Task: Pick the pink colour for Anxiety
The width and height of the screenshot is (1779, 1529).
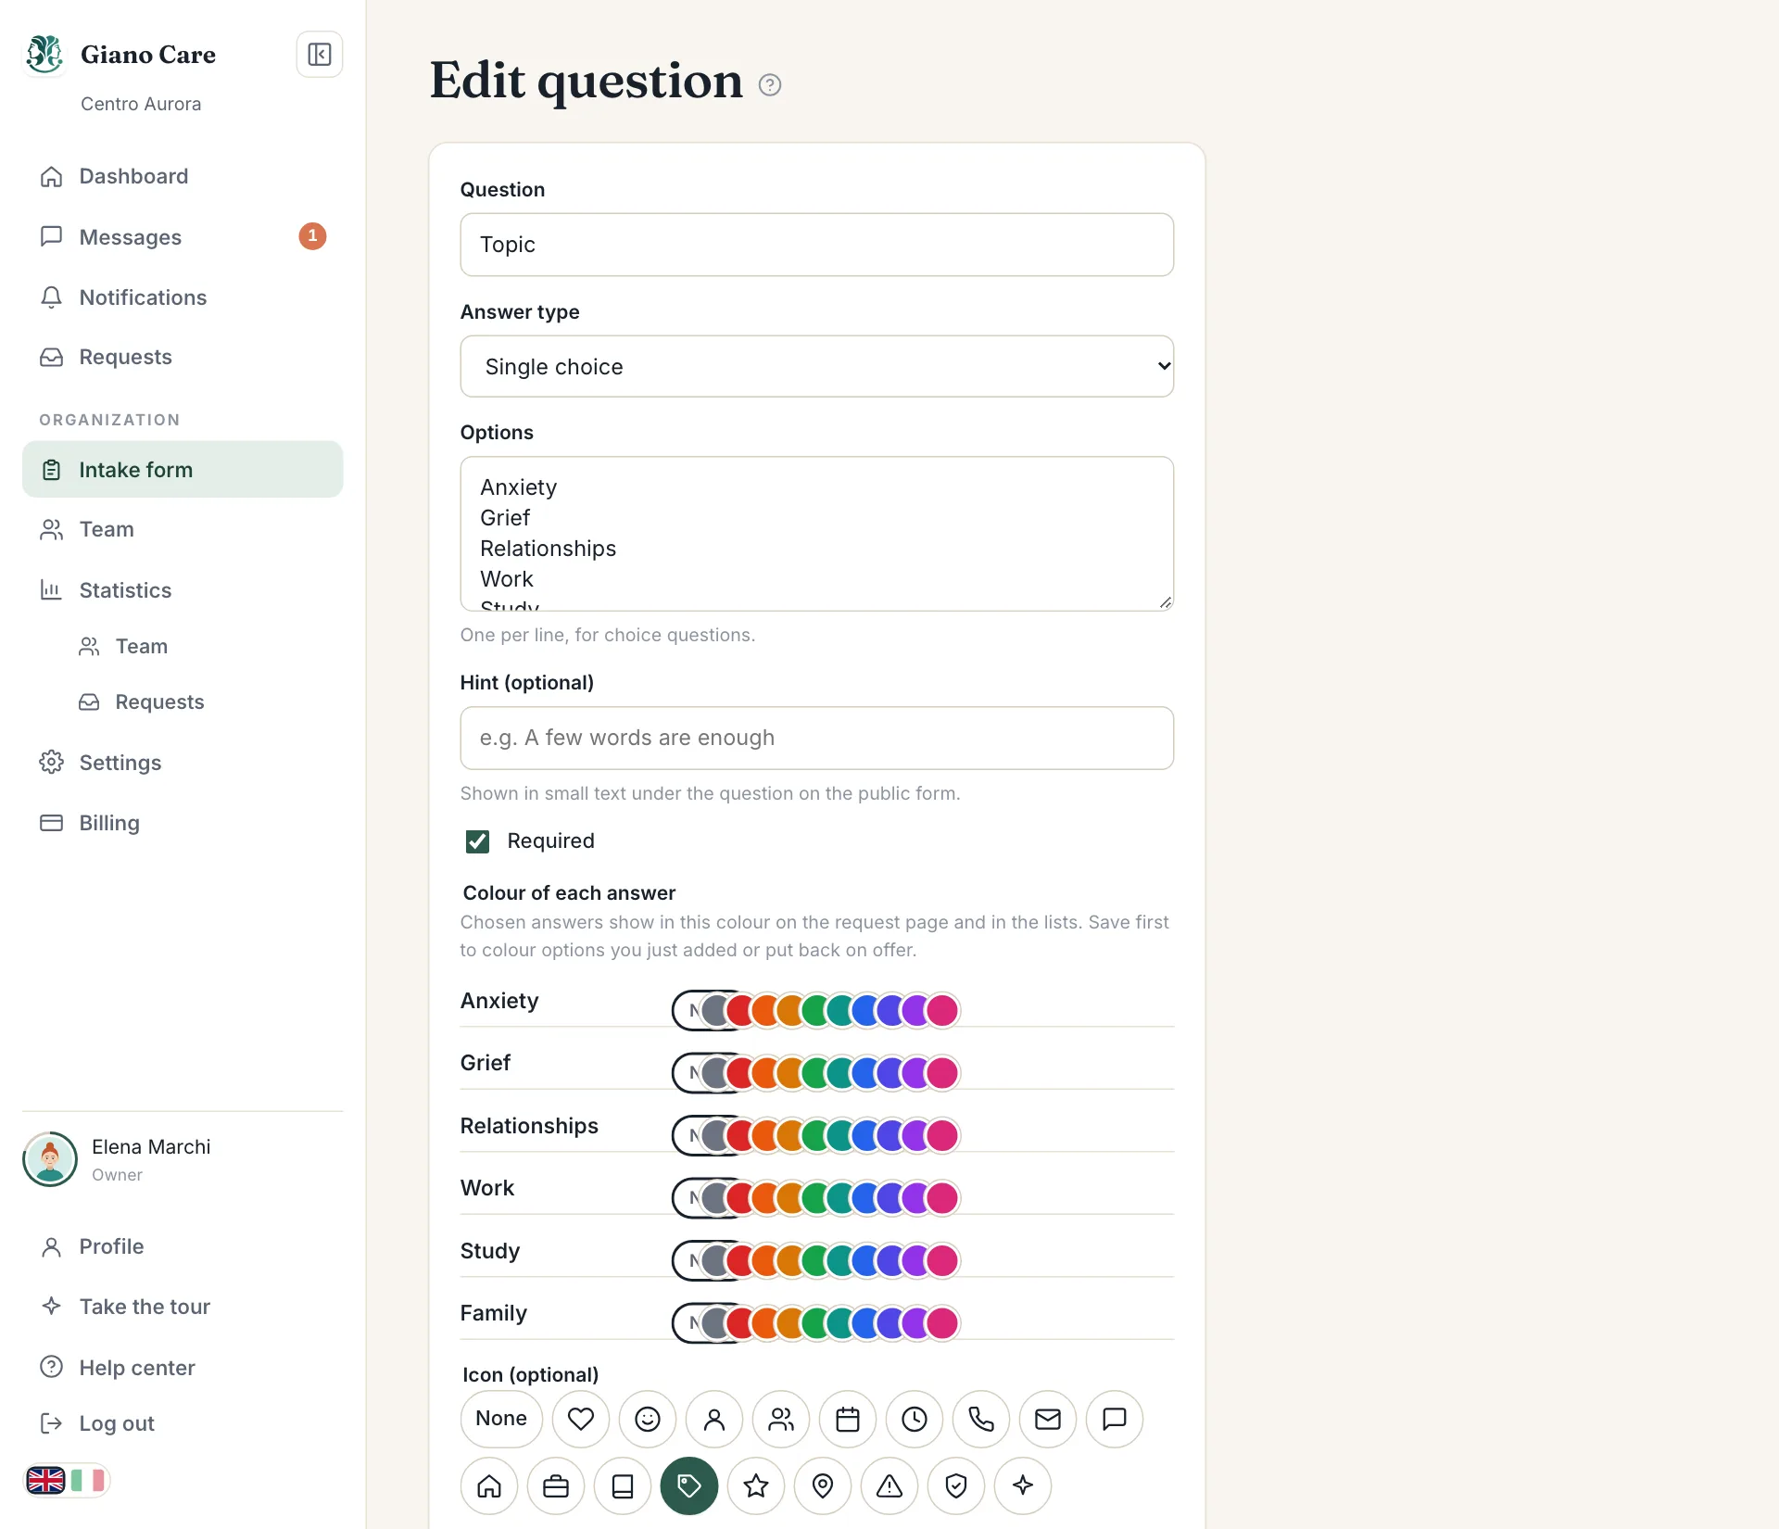Action: [x=942, y=1010]
